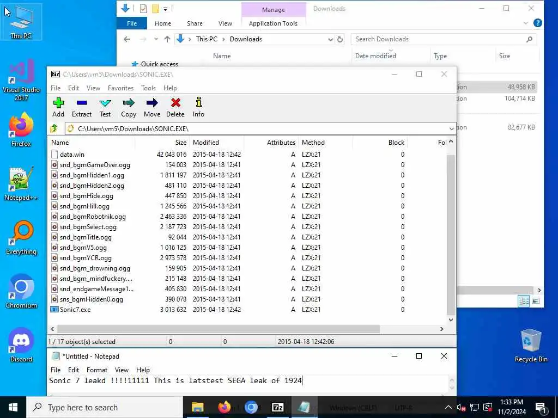Image resolution: width=558 pixels, height=418 pixels.
Task: Click the taskbar clock showing 1:33 PM
Action: 512,407
